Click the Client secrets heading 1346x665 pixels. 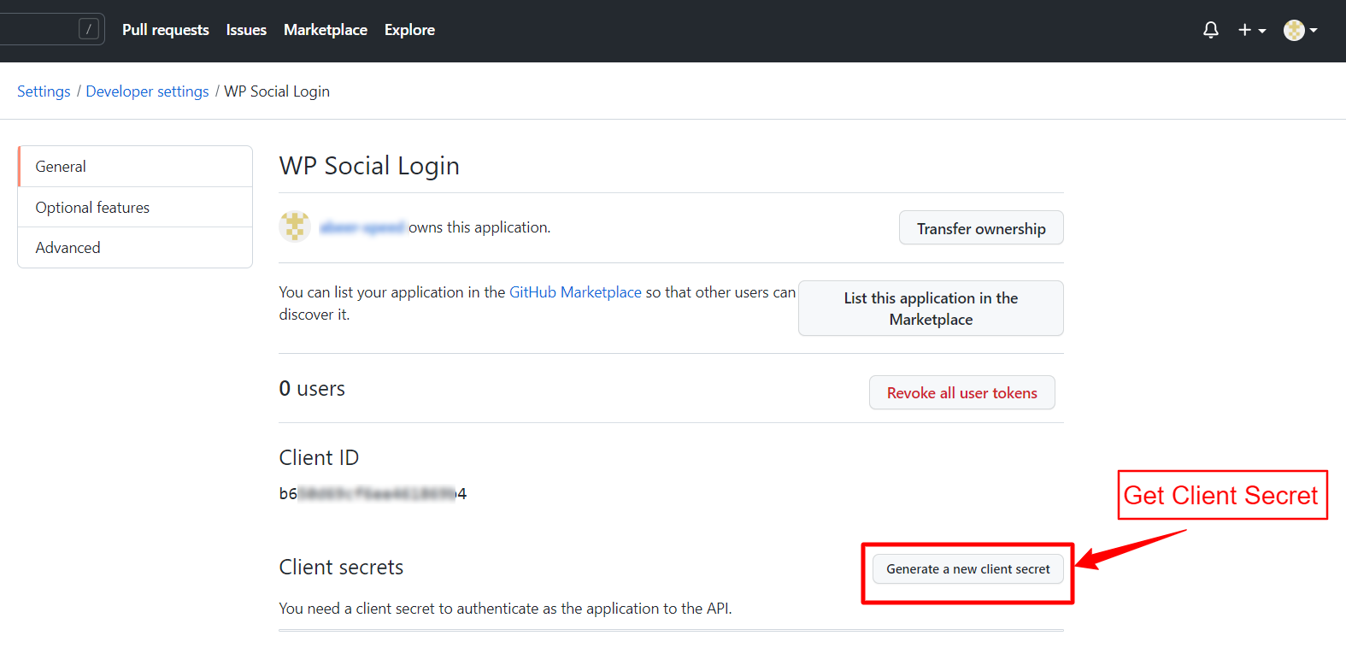click(x=341, y=568)
